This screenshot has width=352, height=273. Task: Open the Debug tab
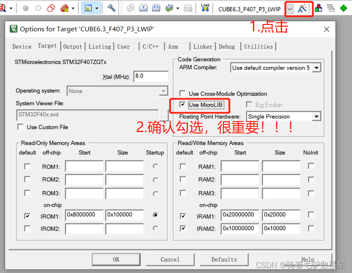click(x=227, y=47)
